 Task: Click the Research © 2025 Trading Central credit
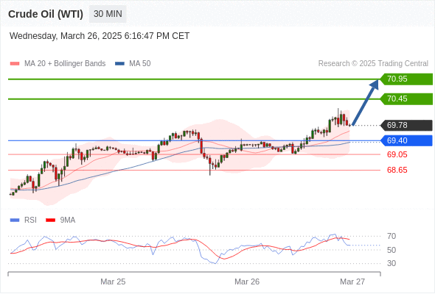click(x=373, y=64)
